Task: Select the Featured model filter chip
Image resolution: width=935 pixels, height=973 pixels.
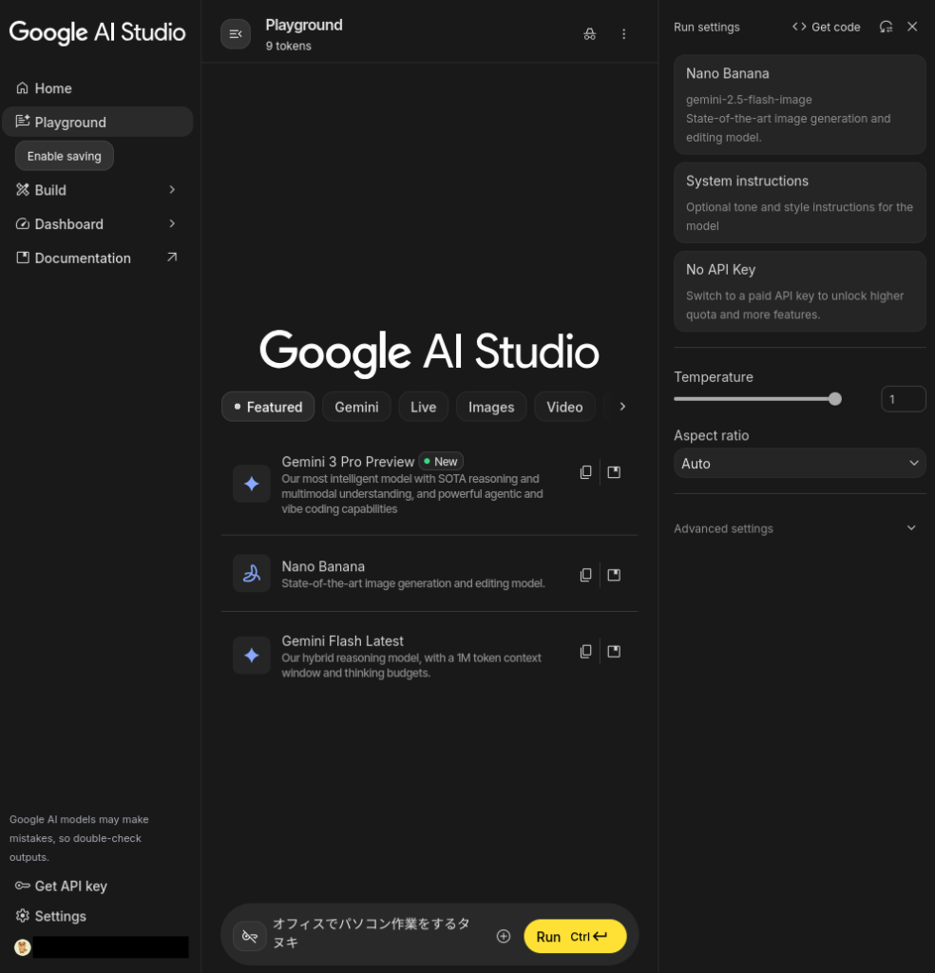Action: pyautogui.click(x=268, y=407)
